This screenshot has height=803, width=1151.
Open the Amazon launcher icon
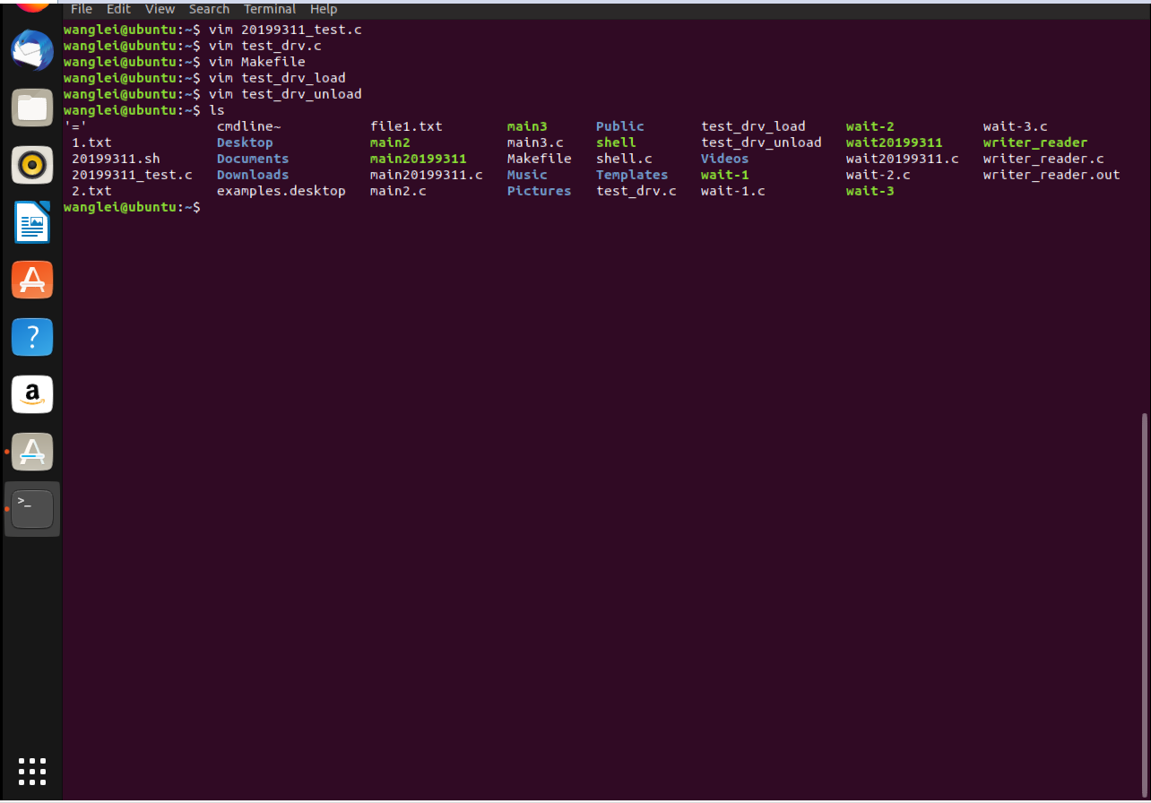click(x=32, y=394)
